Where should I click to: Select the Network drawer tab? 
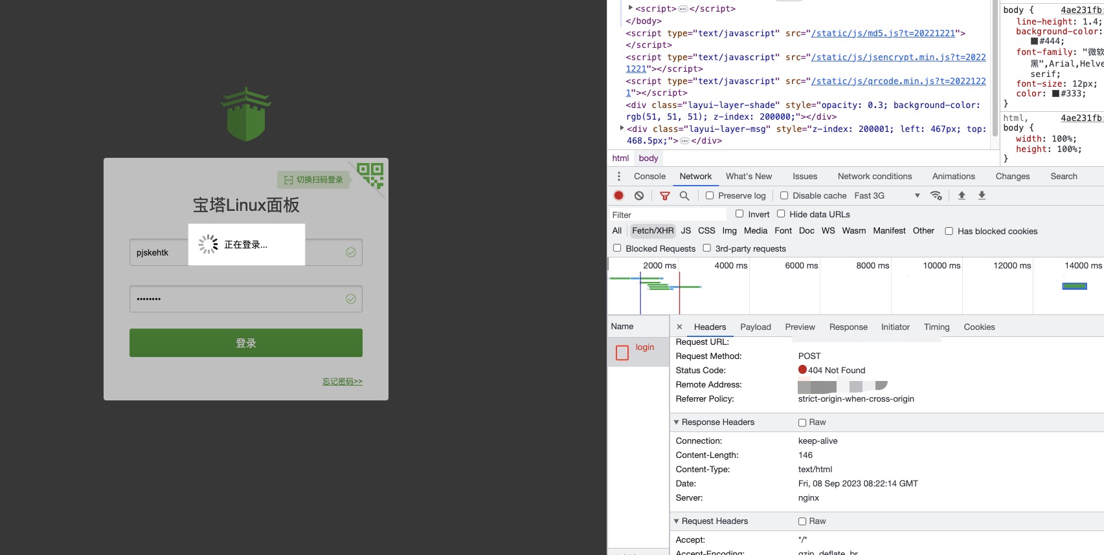pos(695,176)
